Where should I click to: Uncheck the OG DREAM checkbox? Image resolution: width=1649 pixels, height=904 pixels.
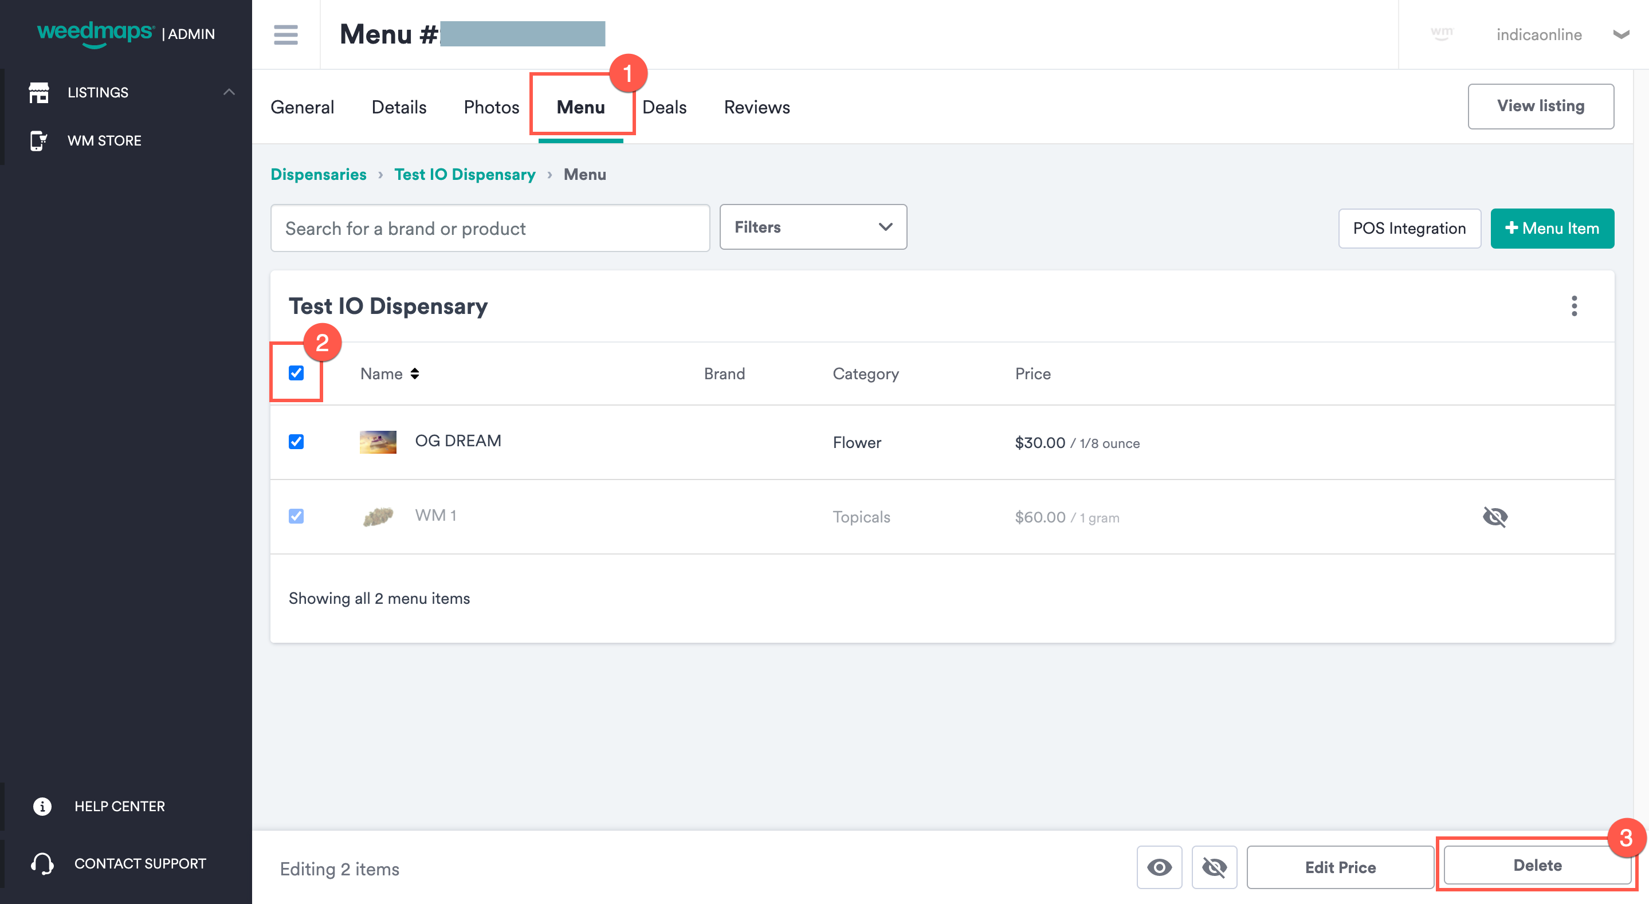click(x=297, y=442)
